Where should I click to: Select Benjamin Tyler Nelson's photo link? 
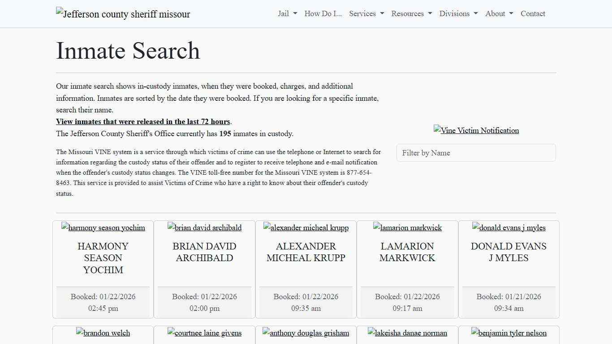pos(509,333)
